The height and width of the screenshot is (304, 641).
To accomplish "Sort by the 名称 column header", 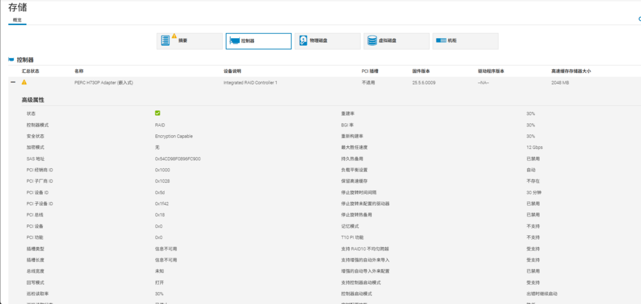I will [x=79, y=71].
